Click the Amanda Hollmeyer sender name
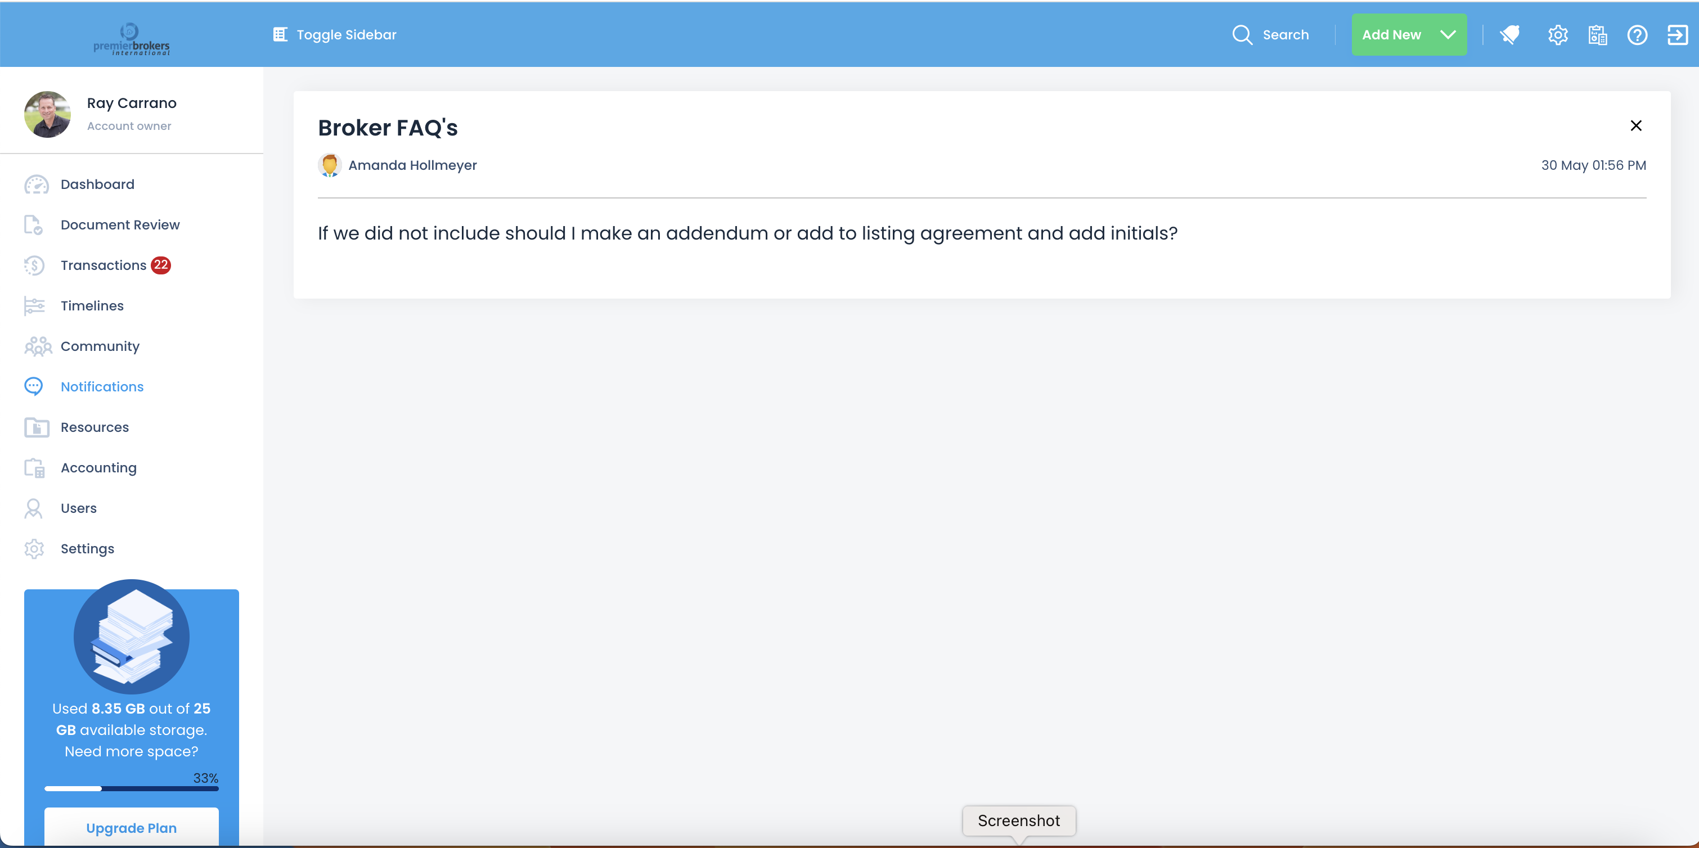 pos(412,165)
